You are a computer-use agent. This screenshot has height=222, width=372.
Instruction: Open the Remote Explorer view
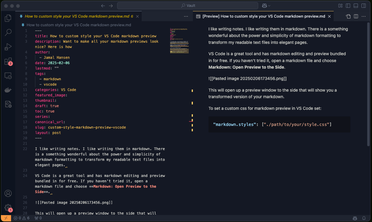pyautogui.click(x=8, y=76)
